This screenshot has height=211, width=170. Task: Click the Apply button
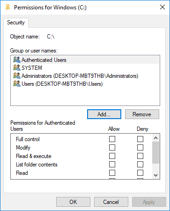point(149,202)
